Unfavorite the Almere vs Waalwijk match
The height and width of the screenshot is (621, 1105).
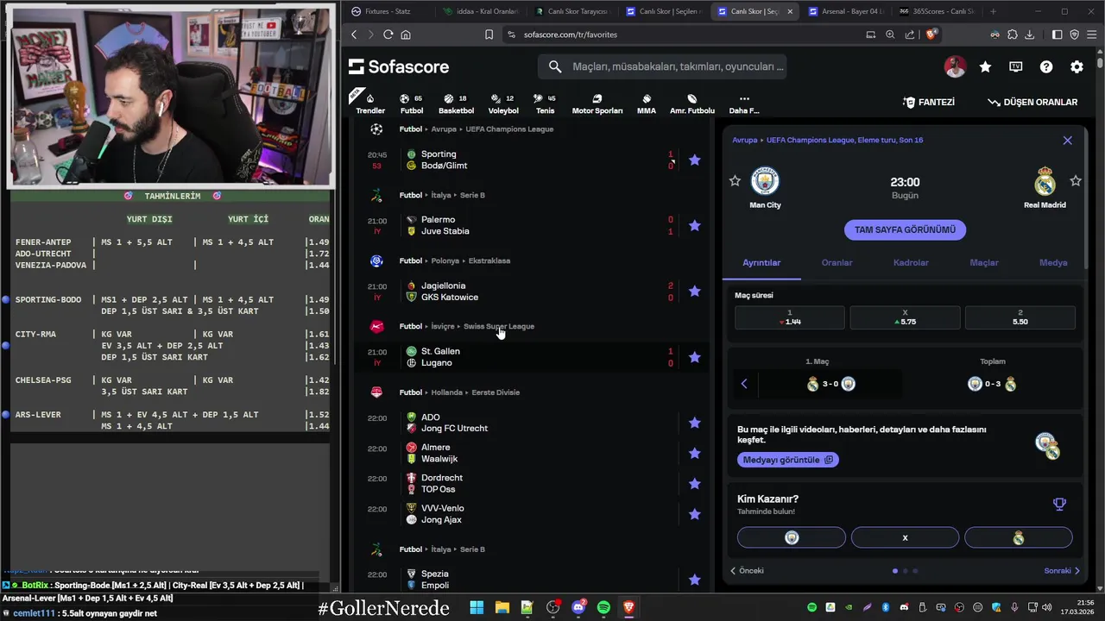[694, 453]
